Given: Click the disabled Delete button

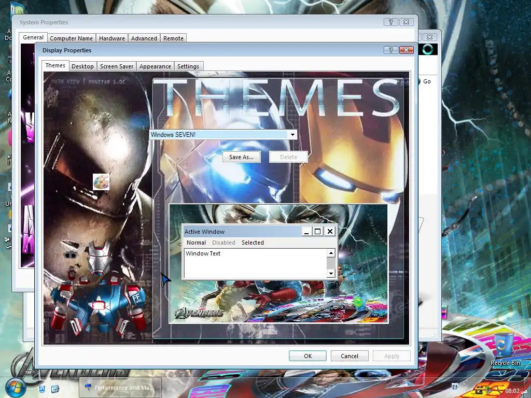Looking at the screenshot, I should pos(288,157).
